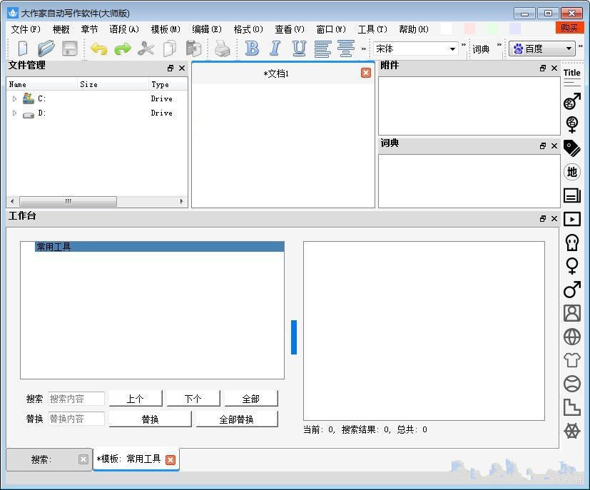Click the 下个 button
Image resolution: width=590 pixels, height=490 pixels.
coord(193,399)
